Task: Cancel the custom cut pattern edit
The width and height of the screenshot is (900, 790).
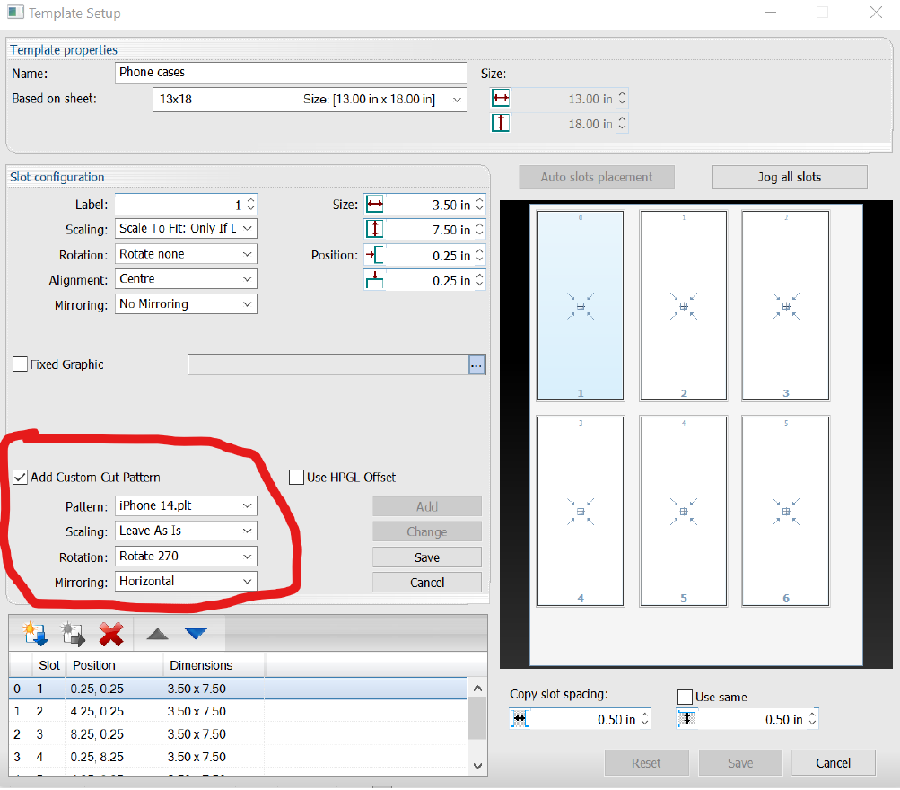Action: click(x=427, y=582)
